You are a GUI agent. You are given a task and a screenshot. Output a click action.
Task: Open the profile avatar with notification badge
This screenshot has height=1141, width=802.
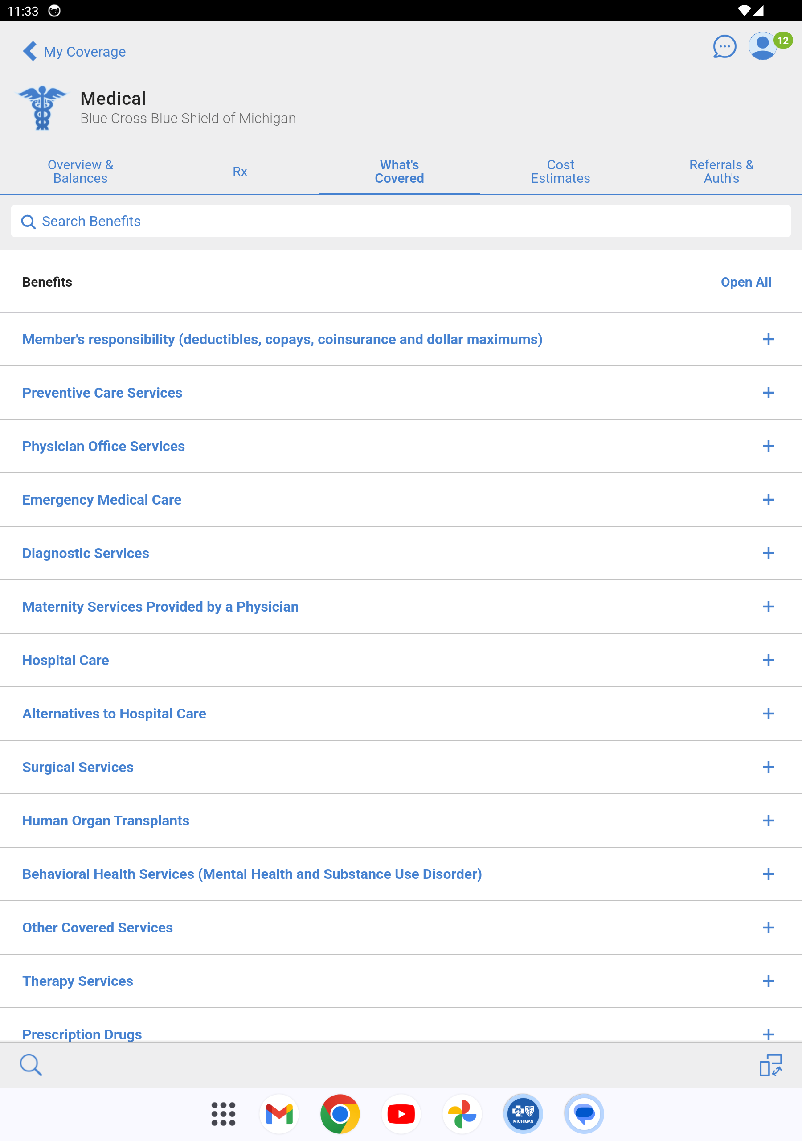pos(763,46)
